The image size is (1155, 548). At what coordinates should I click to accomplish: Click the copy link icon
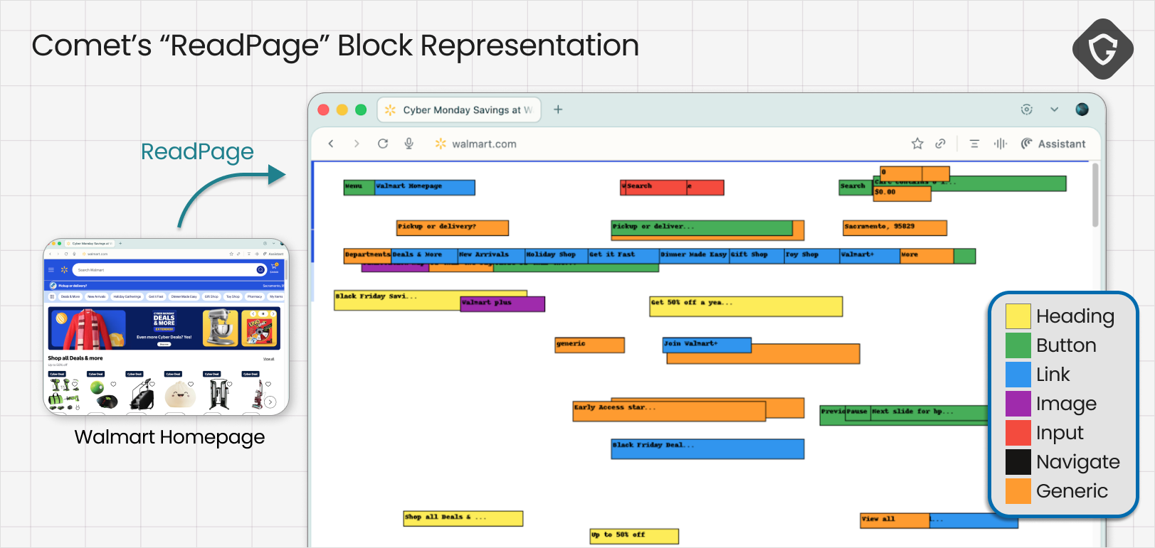[940, 144]
